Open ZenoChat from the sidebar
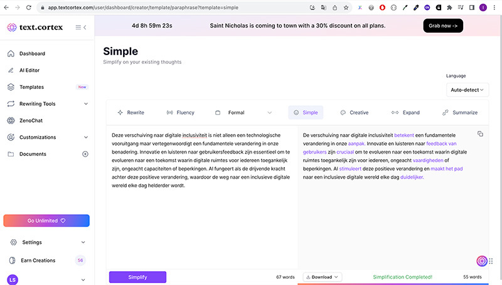This screenshot has width=502, height=285. pos(32,120)
